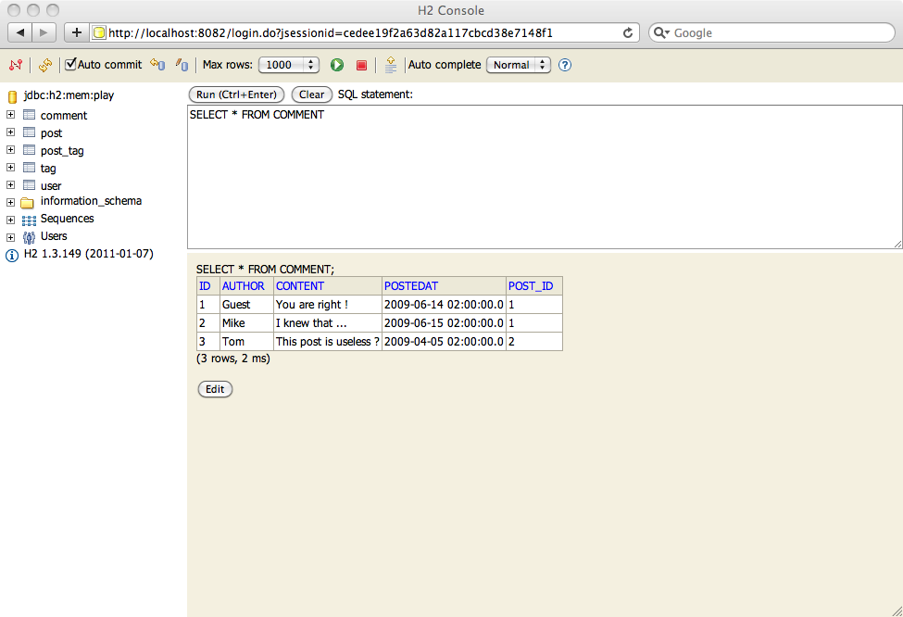The height and width of the screenshot is (617, 903).
Task: Click the Refresh icon in toolbar
Action: 44,65
